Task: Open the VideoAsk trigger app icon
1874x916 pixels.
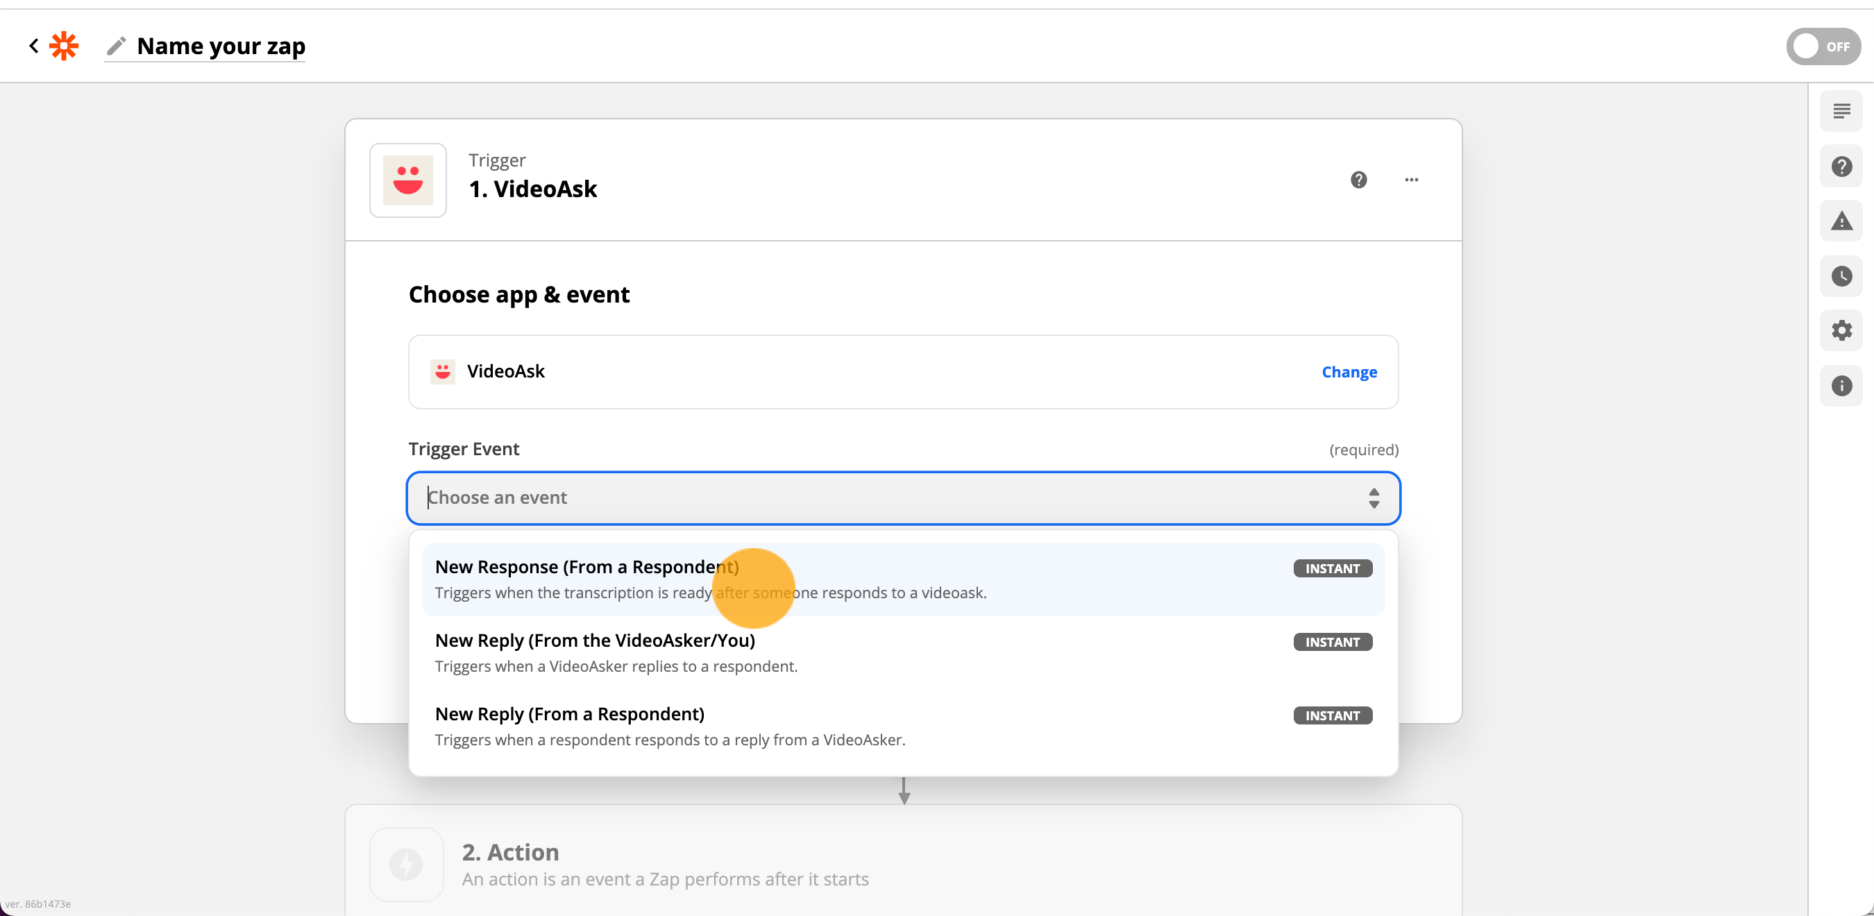Action: click(x=408, y=180)
